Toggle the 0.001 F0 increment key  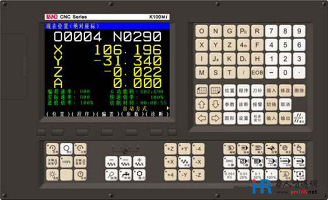[229, 174]
